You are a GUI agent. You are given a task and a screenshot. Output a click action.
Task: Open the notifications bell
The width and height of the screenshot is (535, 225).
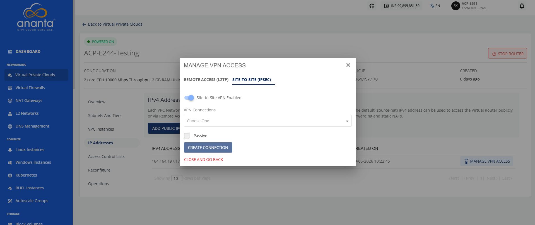(522, 6)
